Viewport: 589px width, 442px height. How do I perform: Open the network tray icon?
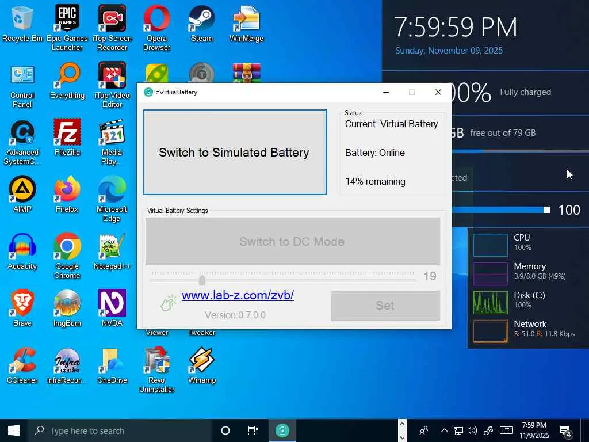click(458, 430)
